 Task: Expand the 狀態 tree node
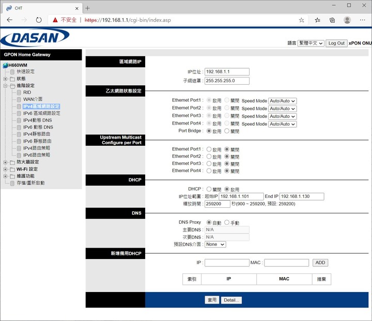click(x=5, y=79)
